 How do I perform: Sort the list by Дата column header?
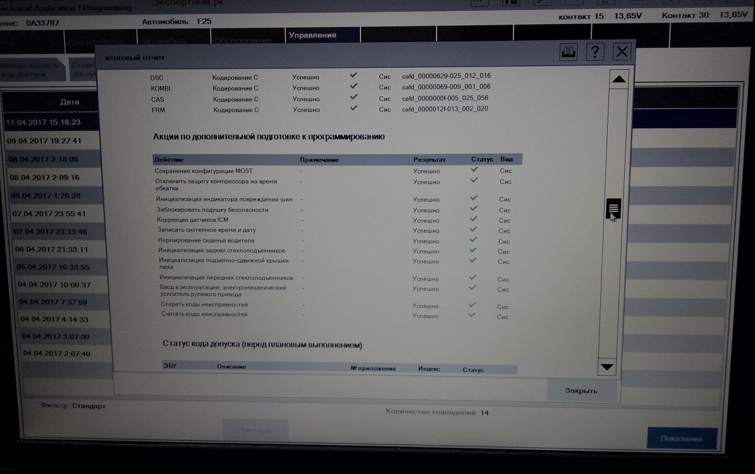pyautogui.click(x=70, y=101)
